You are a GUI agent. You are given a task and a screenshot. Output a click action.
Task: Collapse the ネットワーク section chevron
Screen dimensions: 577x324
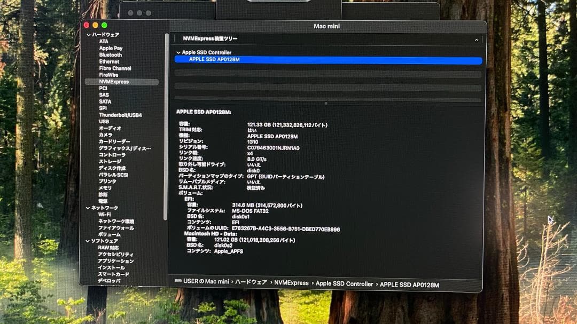click(88, 208)
